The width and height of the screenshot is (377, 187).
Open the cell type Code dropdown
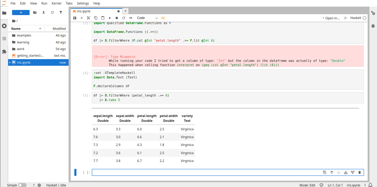pyautogui.click(x=147, y=18)
